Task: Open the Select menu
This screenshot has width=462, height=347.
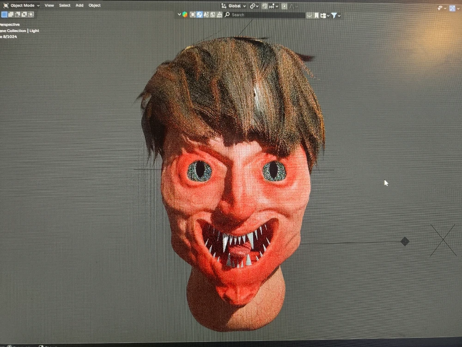Action: click(x=65, y=6)
